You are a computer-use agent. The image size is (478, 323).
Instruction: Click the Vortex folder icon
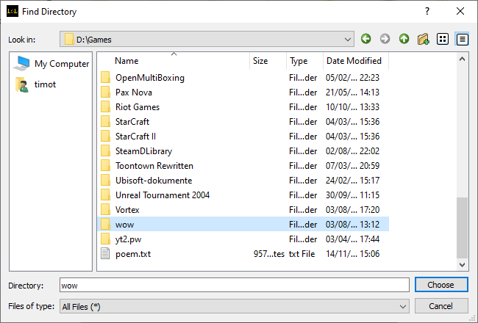tap(105, 210)
